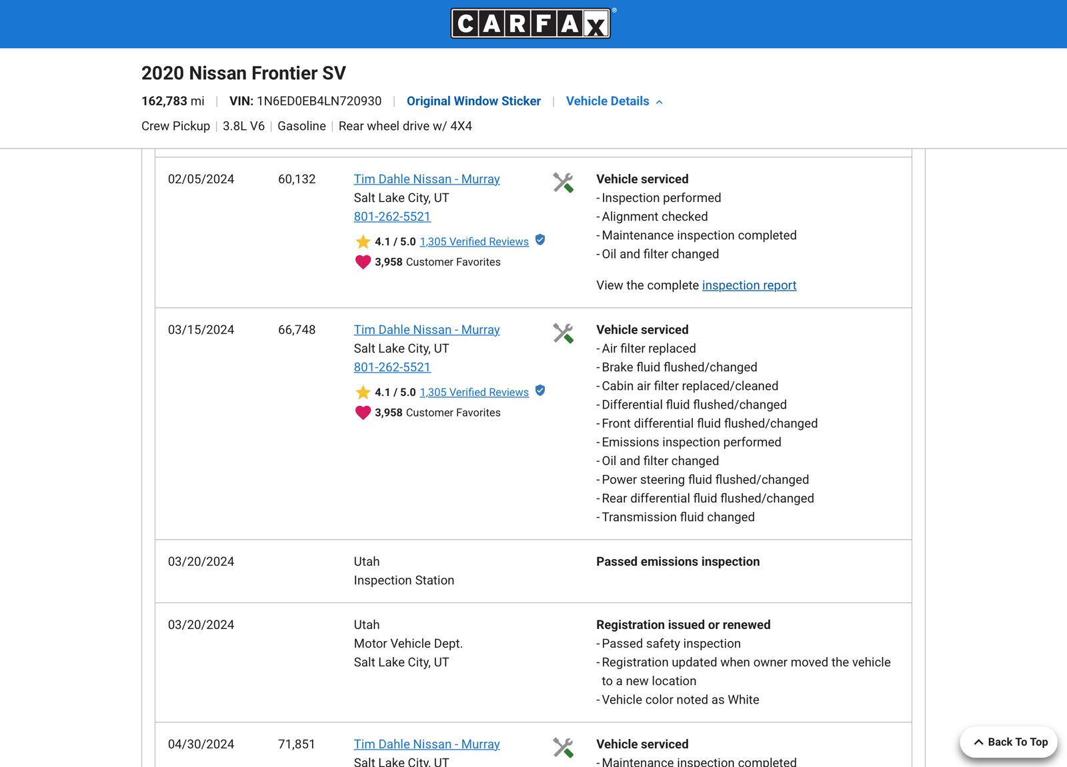Click gold star rating icon in 03/15/2024 record

point(363,392)
